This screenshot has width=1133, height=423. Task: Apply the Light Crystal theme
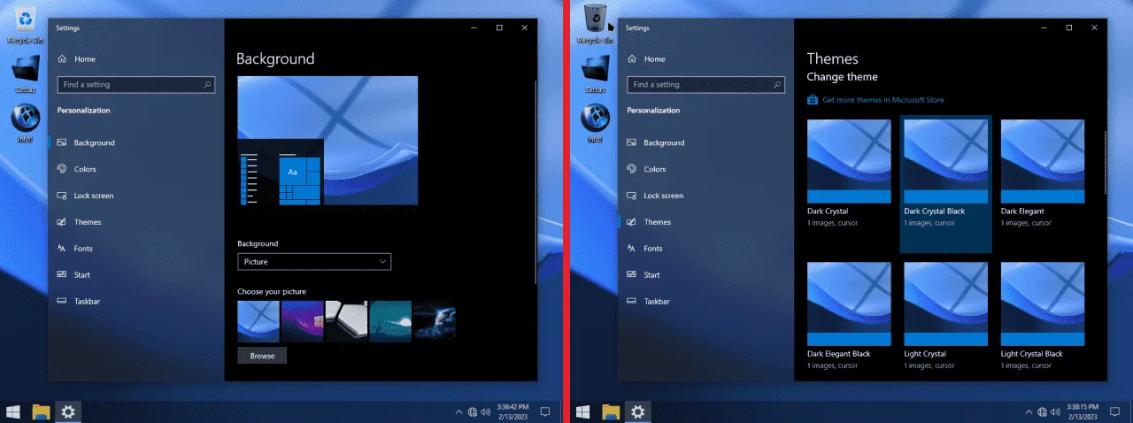pyautogui.click(x=945, y=316)
